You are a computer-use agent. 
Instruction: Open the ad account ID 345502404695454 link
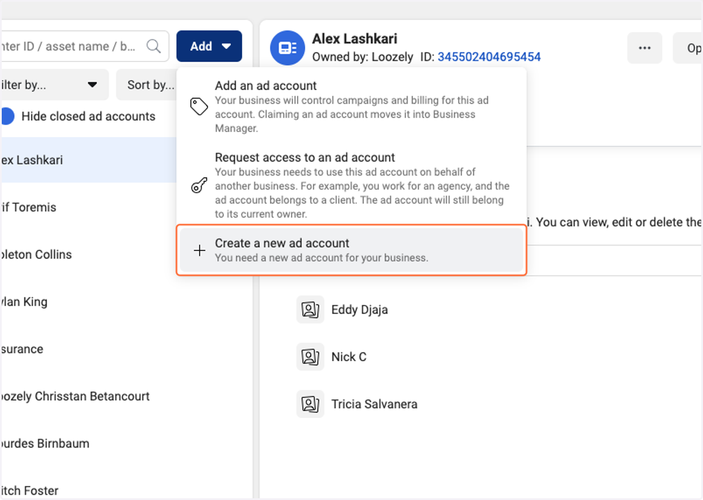point(489,57)
